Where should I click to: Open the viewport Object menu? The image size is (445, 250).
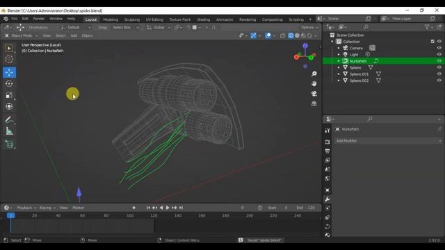(x=87, y=35)
